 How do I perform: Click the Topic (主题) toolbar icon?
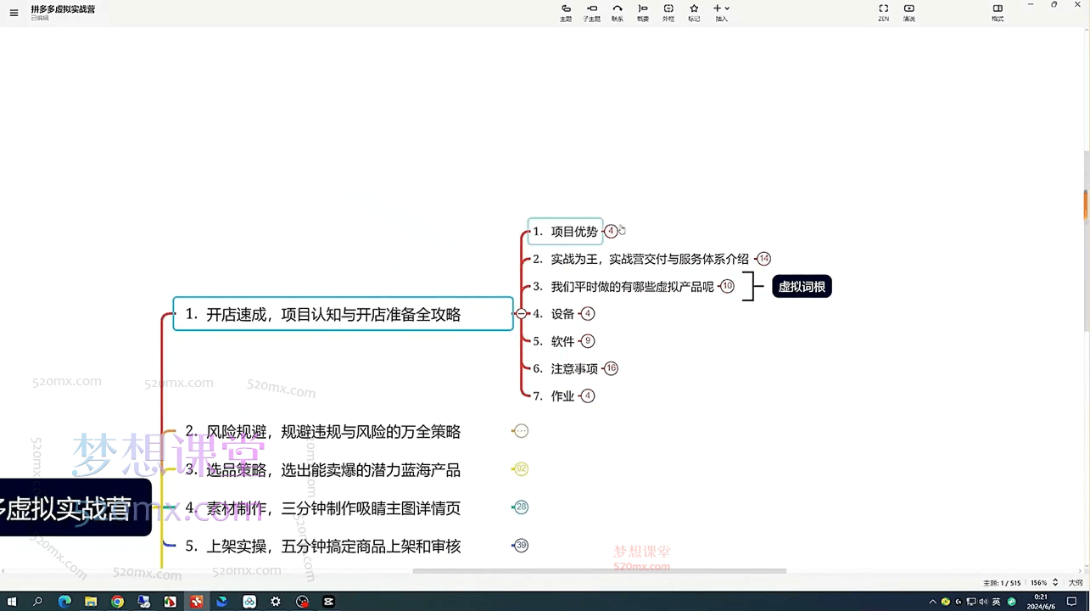click(566, 12)
